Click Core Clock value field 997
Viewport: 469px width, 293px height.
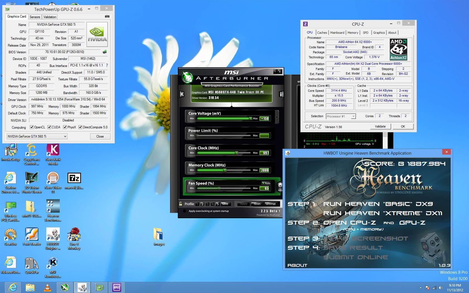click(x=264, y=153)
